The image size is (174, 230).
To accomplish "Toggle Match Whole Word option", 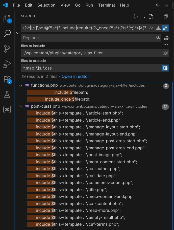I will click(158, 28).
